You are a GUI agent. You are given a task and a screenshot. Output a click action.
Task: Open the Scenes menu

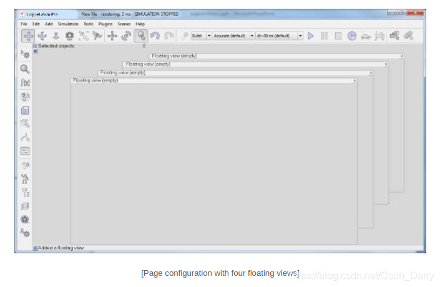click(124, 24)
